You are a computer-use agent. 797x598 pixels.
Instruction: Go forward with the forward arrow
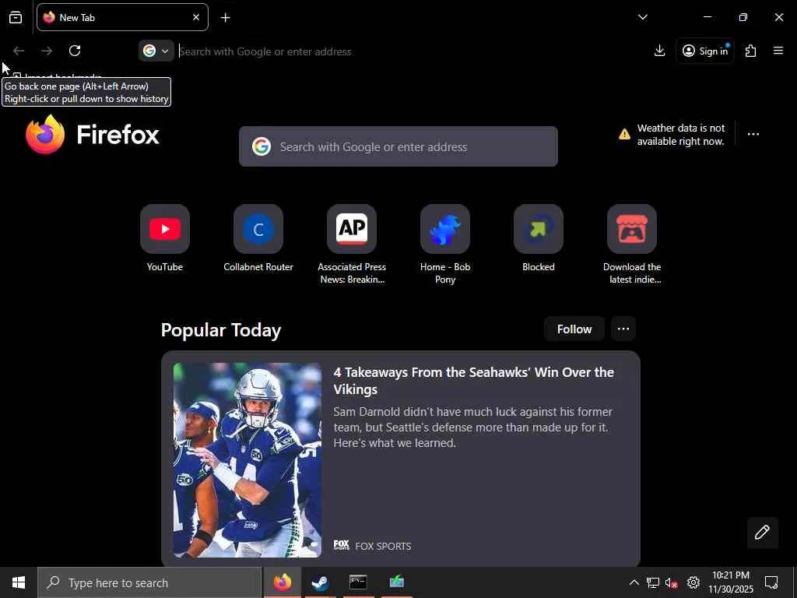(x=47, y=51)
